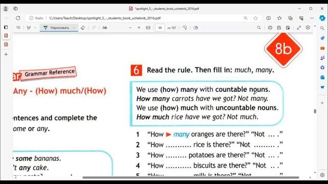This screenshot has height=184, width=328.
Task: Click the vertical scrollbar thumb
Action: coord(315,111)
